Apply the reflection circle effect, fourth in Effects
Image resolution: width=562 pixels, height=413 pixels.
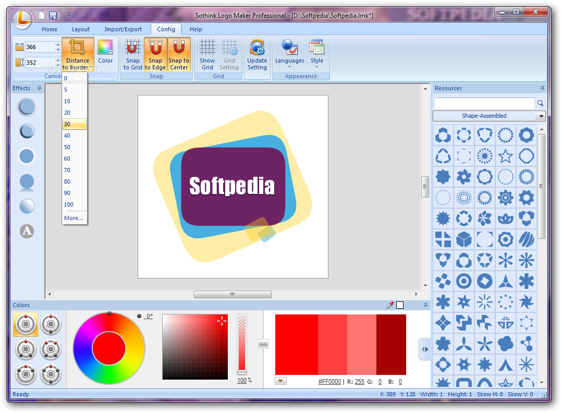pos(27,182)
